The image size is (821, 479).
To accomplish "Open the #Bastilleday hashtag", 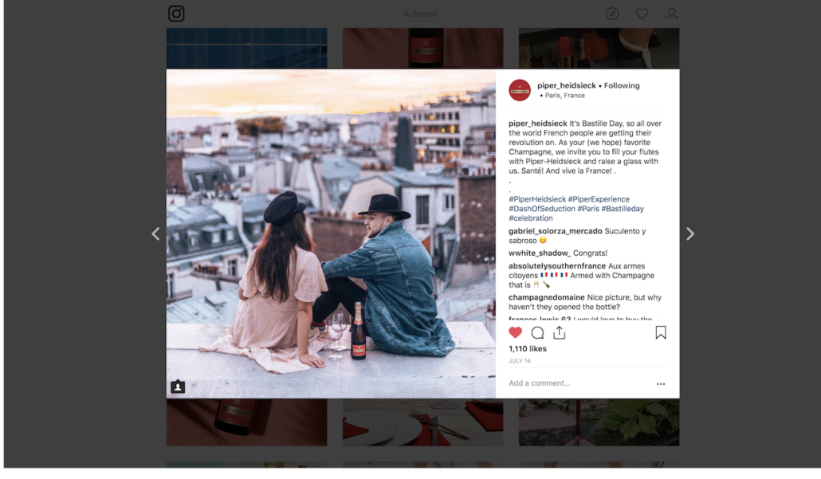I will coord(623,208).
